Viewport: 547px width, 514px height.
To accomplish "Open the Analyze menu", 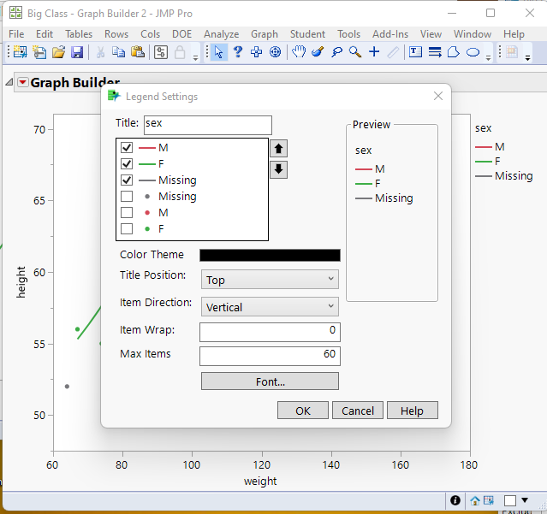I will pos(221,34).
